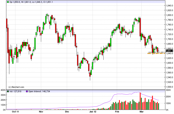Click the Dec axis label
This screenshot has height=114, width=174.
coord(67,112)
